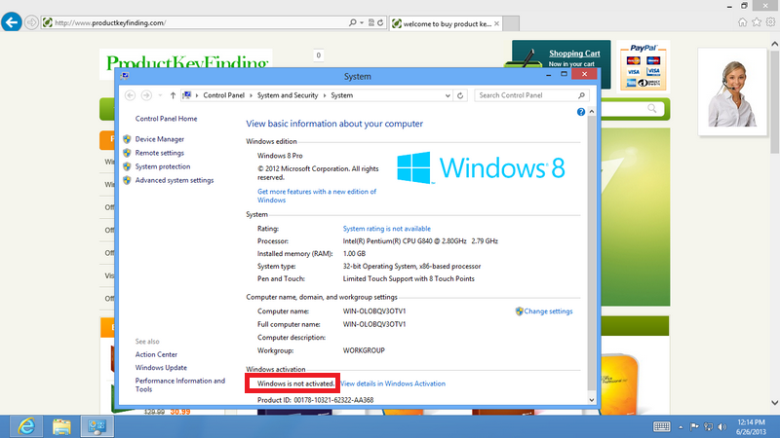The width and height of the screenshot is (780, 438).
Task: Select the Product ID text line
Action: coord(315,400)
